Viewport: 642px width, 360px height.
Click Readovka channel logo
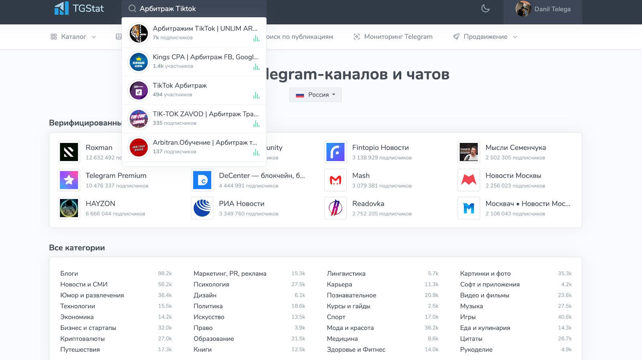(x=335, y=208)
